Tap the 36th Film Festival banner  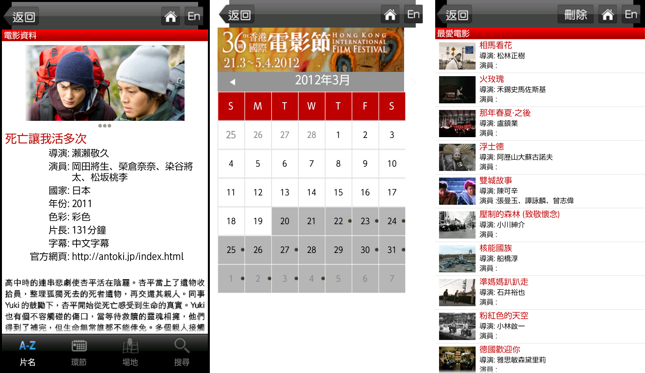pos(311,50)
